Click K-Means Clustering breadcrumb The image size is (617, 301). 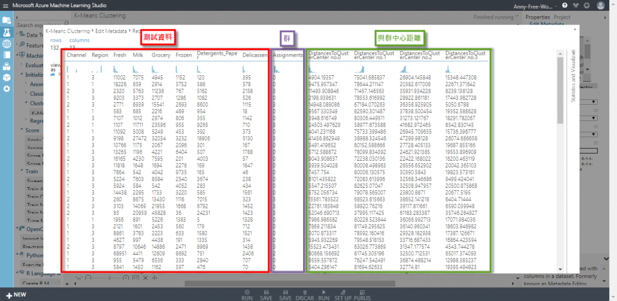coord(67,31)
